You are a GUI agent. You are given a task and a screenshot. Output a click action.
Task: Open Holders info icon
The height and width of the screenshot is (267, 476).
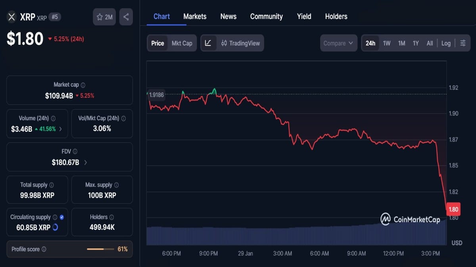pyautogui.click(x=112, y=217)
